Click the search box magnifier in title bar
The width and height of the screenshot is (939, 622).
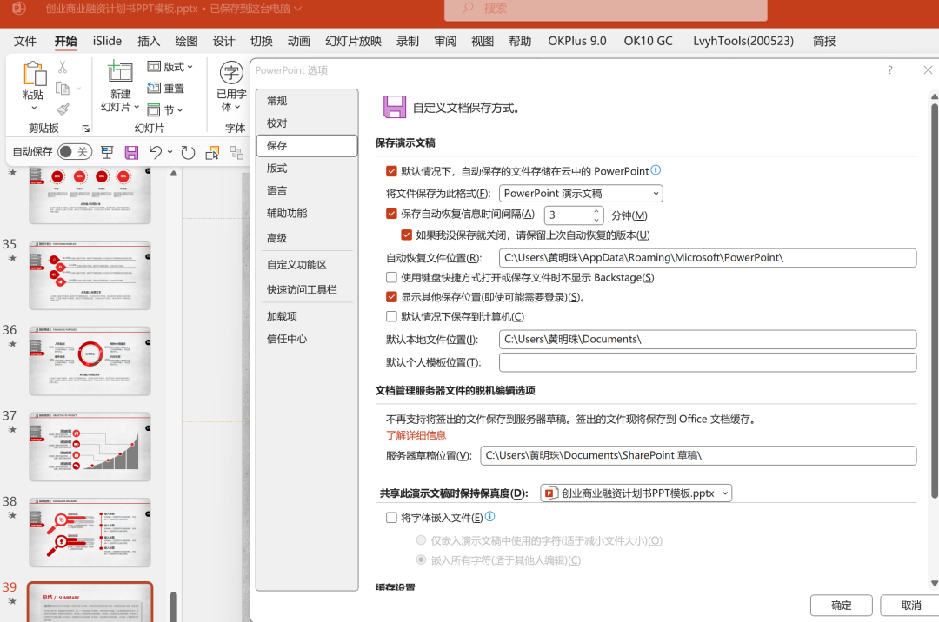(x=468, y=9)
